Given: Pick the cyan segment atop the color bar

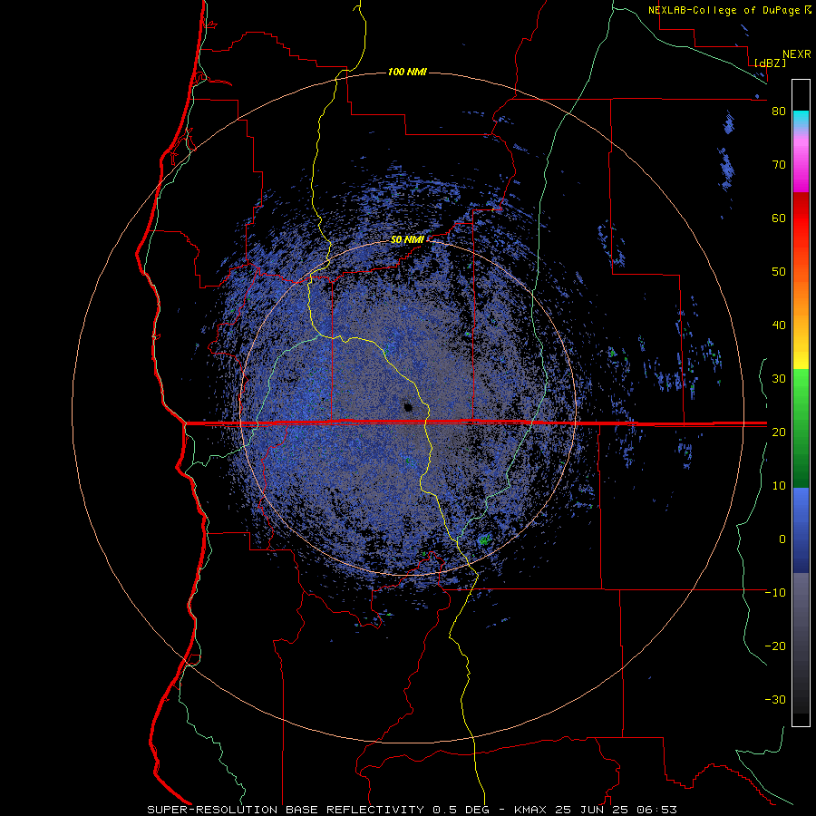Looking at the screenshot, I should click(801, 119).
